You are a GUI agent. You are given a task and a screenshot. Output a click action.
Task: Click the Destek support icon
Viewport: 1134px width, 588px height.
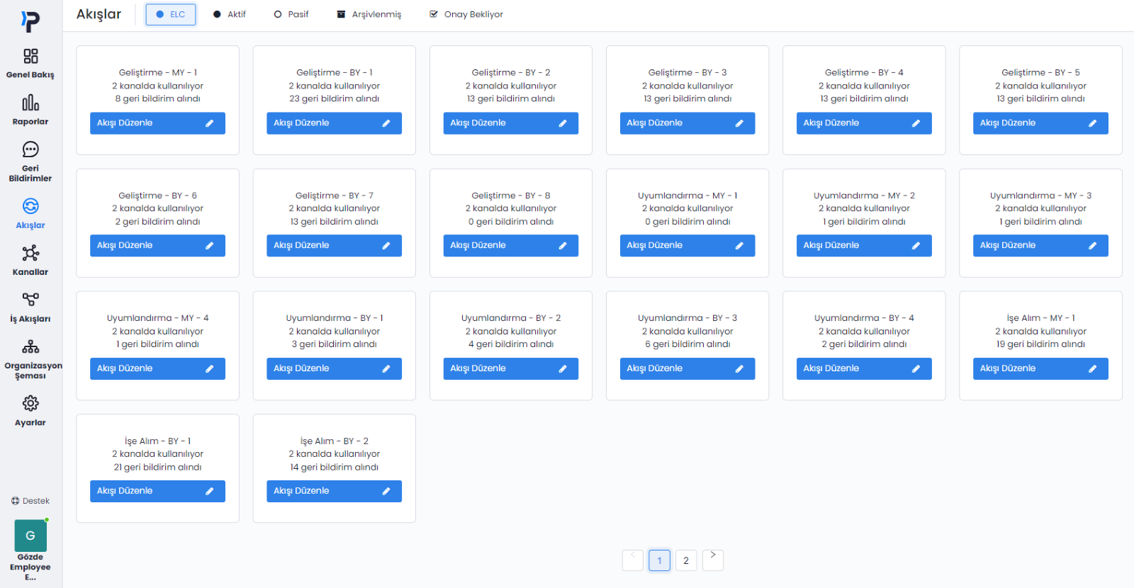pyautogui.click(x=16, y=501)
